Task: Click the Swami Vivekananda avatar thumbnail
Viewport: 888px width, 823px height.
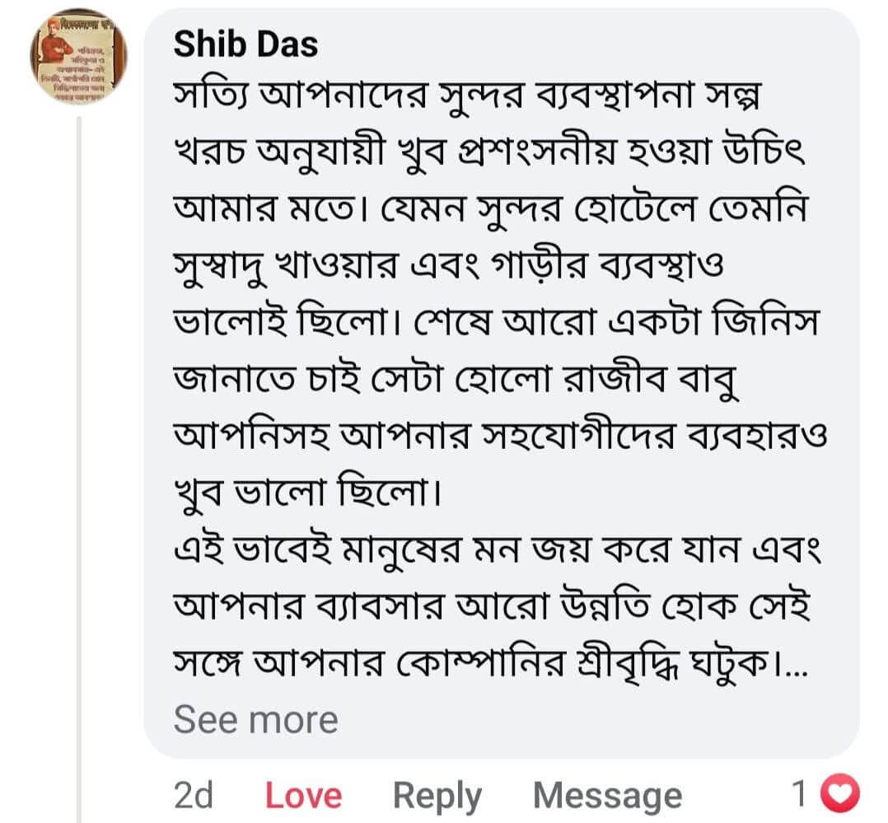Action: 78,56
